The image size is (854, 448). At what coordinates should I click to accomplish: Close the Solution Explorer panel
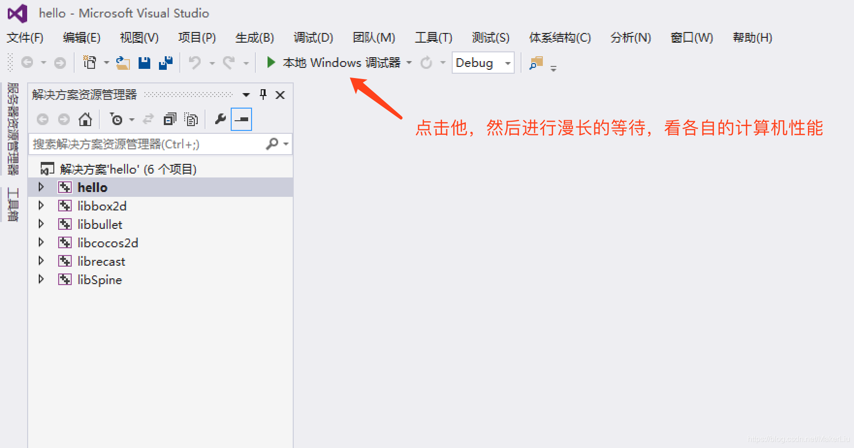(280, 95)
